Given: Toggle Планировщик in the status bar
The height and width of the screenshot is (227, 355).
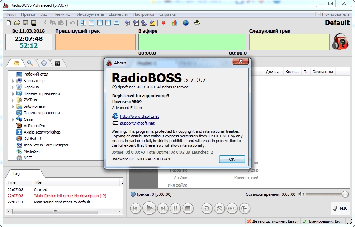Looking at the screenshot, I should [322, 221].
